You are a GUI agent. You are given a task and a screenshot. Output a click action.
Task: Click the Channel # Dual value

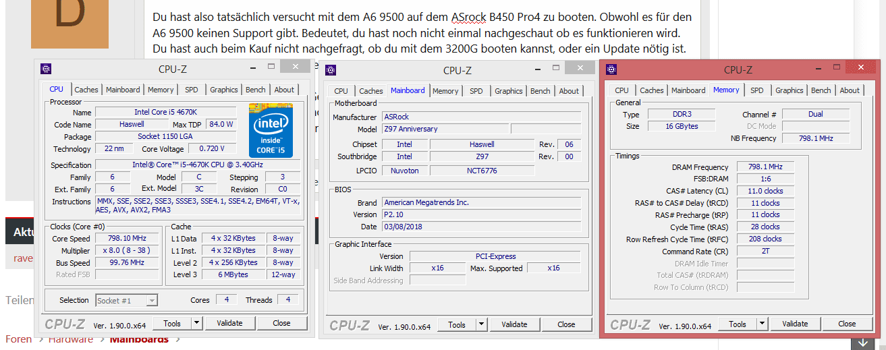(x=816, y=114)
